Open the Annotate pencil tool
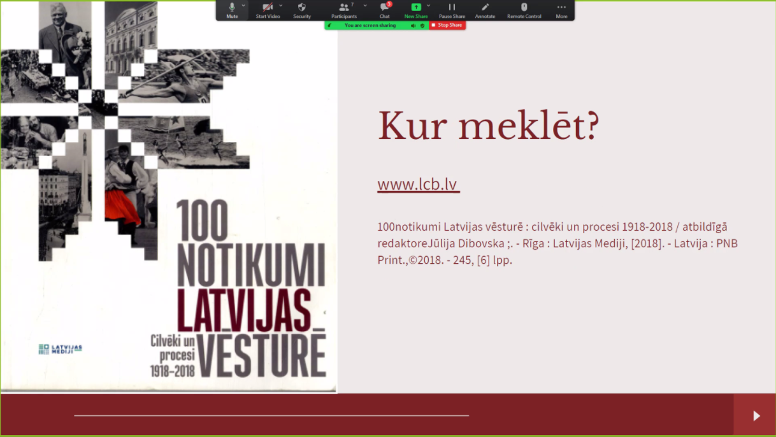The image size is (776, 437). (485, 10)
